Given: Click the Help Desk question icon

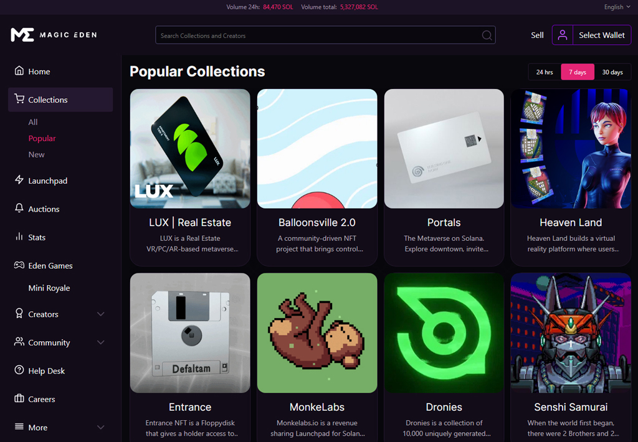Looking at the screenshot, I should (19, 370).
